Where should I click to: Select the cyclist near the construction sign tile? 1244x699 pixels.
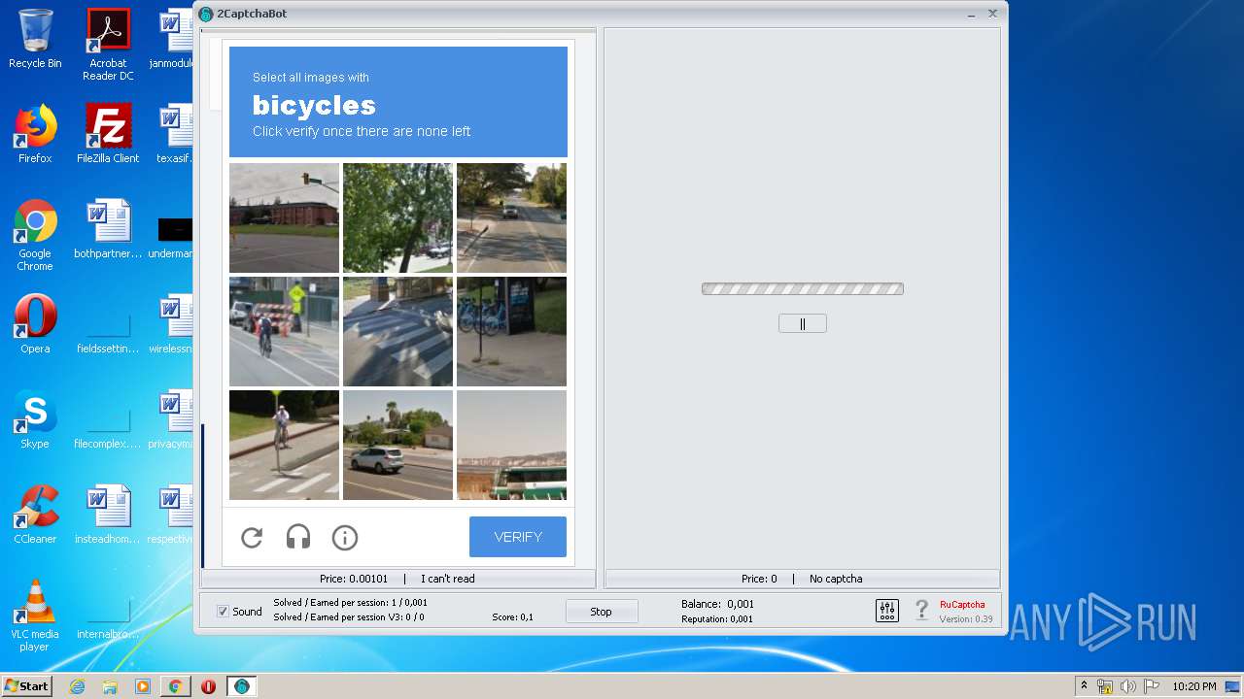[284, 332]
